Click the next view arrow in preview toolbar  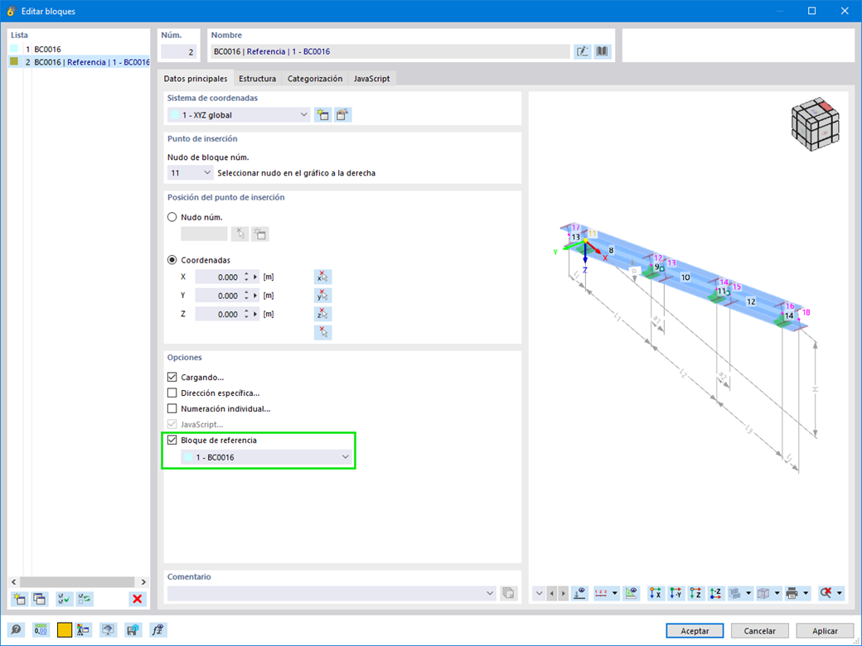click(x=563, y=593)
